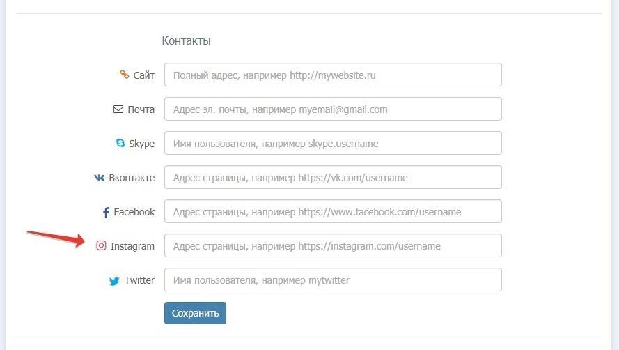Click the Facebook page address field
619x350 pixels.
333,211
